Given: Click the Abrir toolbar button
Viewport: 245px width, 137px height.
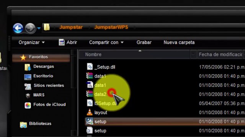Looking at the screenshot, I should [68, 42].
